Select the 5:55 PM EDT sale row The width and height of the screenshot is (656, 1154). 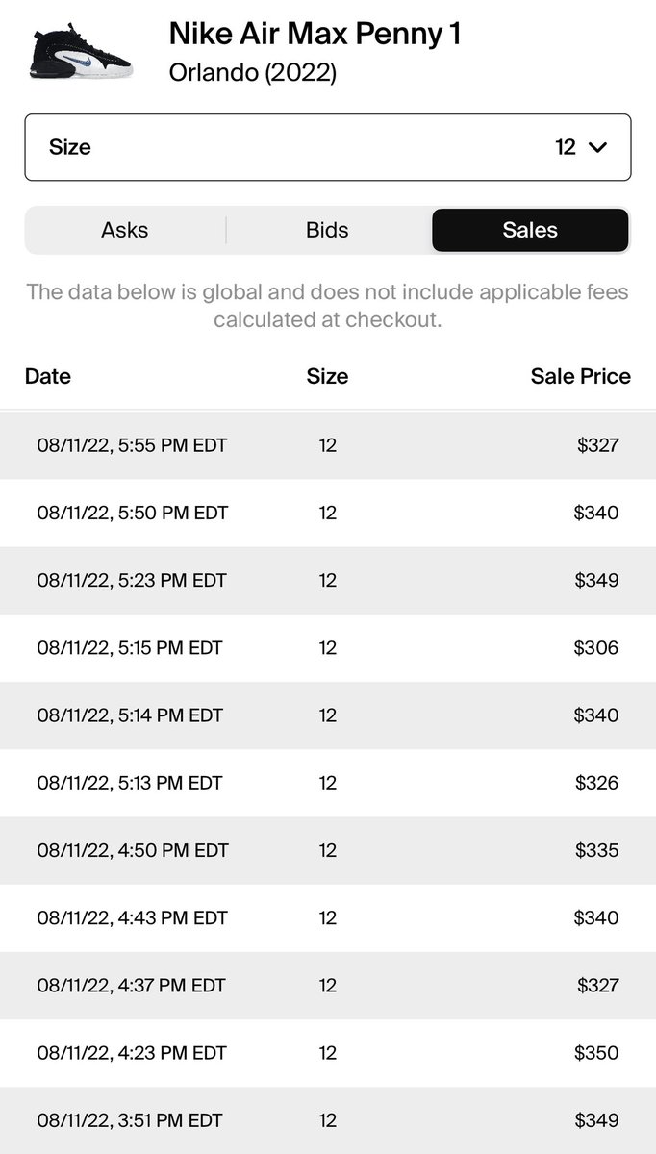(x=328, y=445)
